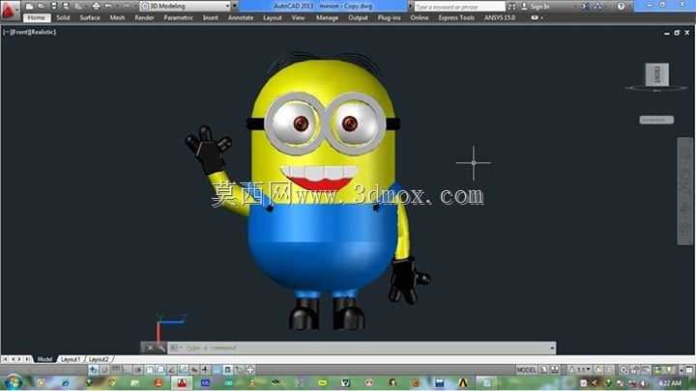The image size is (696, 391).
Task: Toggle Annotation Monitor in the status bar
Action: pos(250,369)
